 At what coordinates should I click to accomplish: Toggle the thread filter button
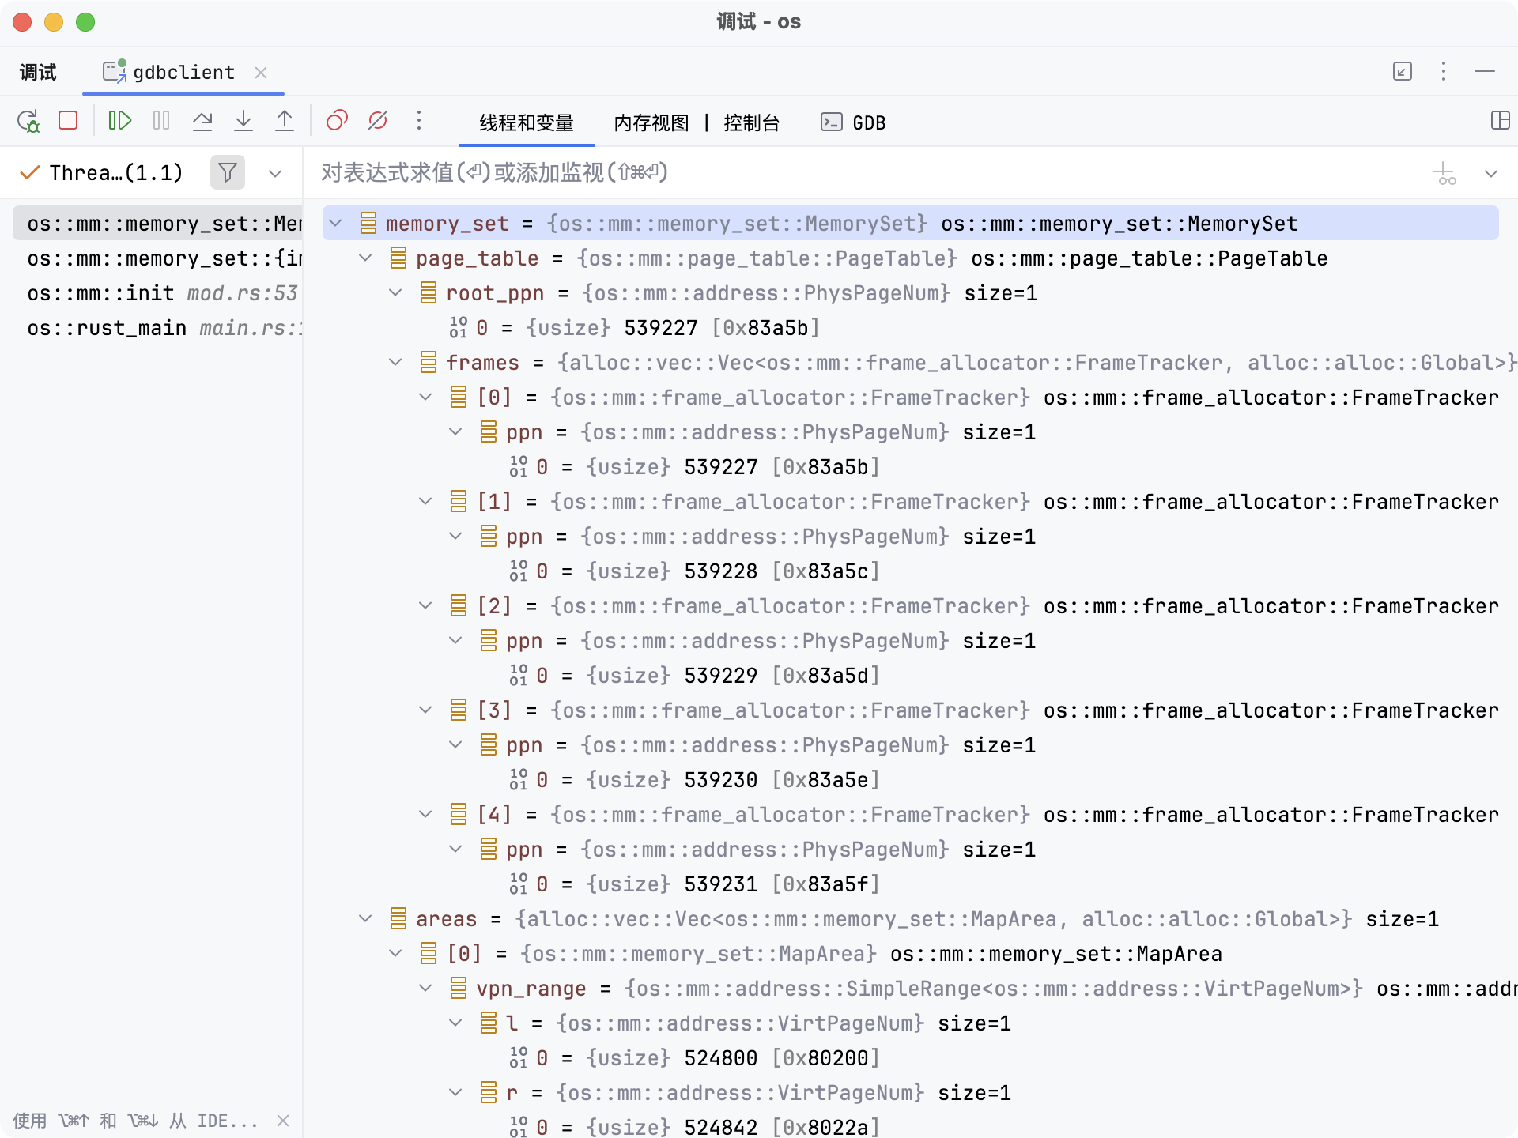click(228, 172)
